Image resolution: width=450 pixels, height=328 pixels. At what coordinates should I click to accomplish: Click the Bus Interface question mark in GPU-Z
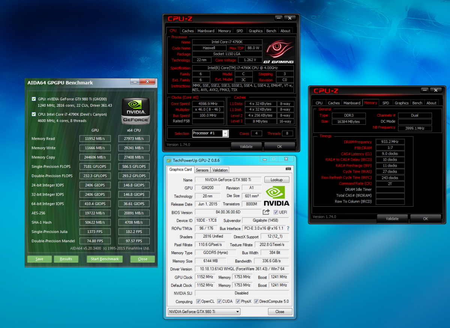coord(288,228)
